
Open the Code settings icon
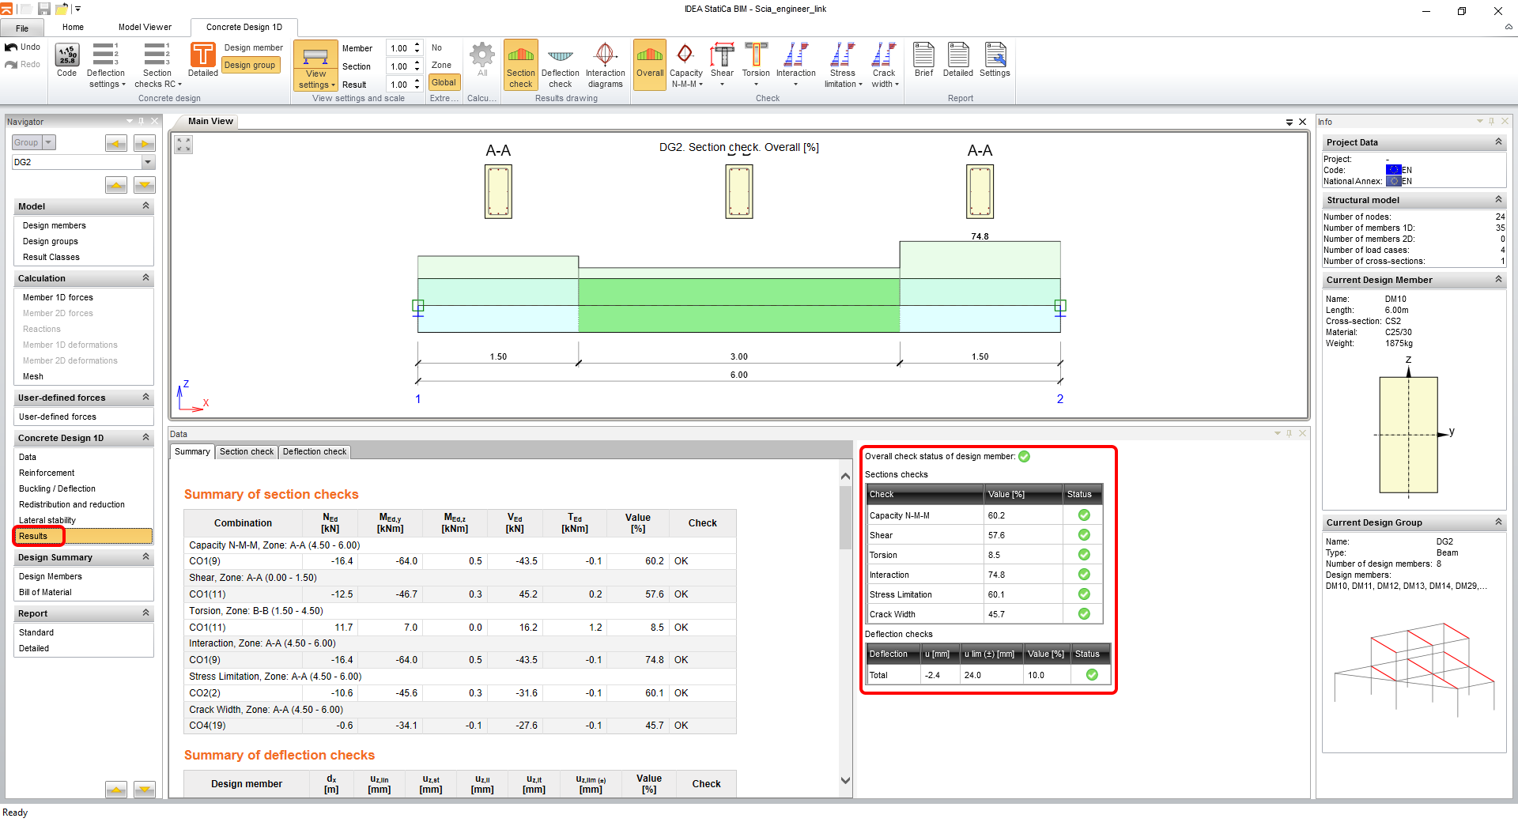[66, 61]
